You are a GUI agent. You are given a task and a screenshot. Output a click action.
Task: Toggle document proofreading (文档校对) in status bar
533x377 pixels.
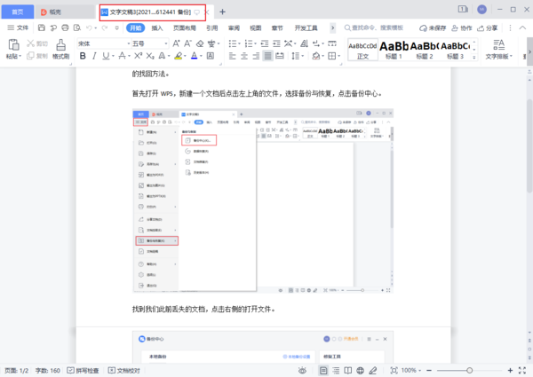(124, 371)
